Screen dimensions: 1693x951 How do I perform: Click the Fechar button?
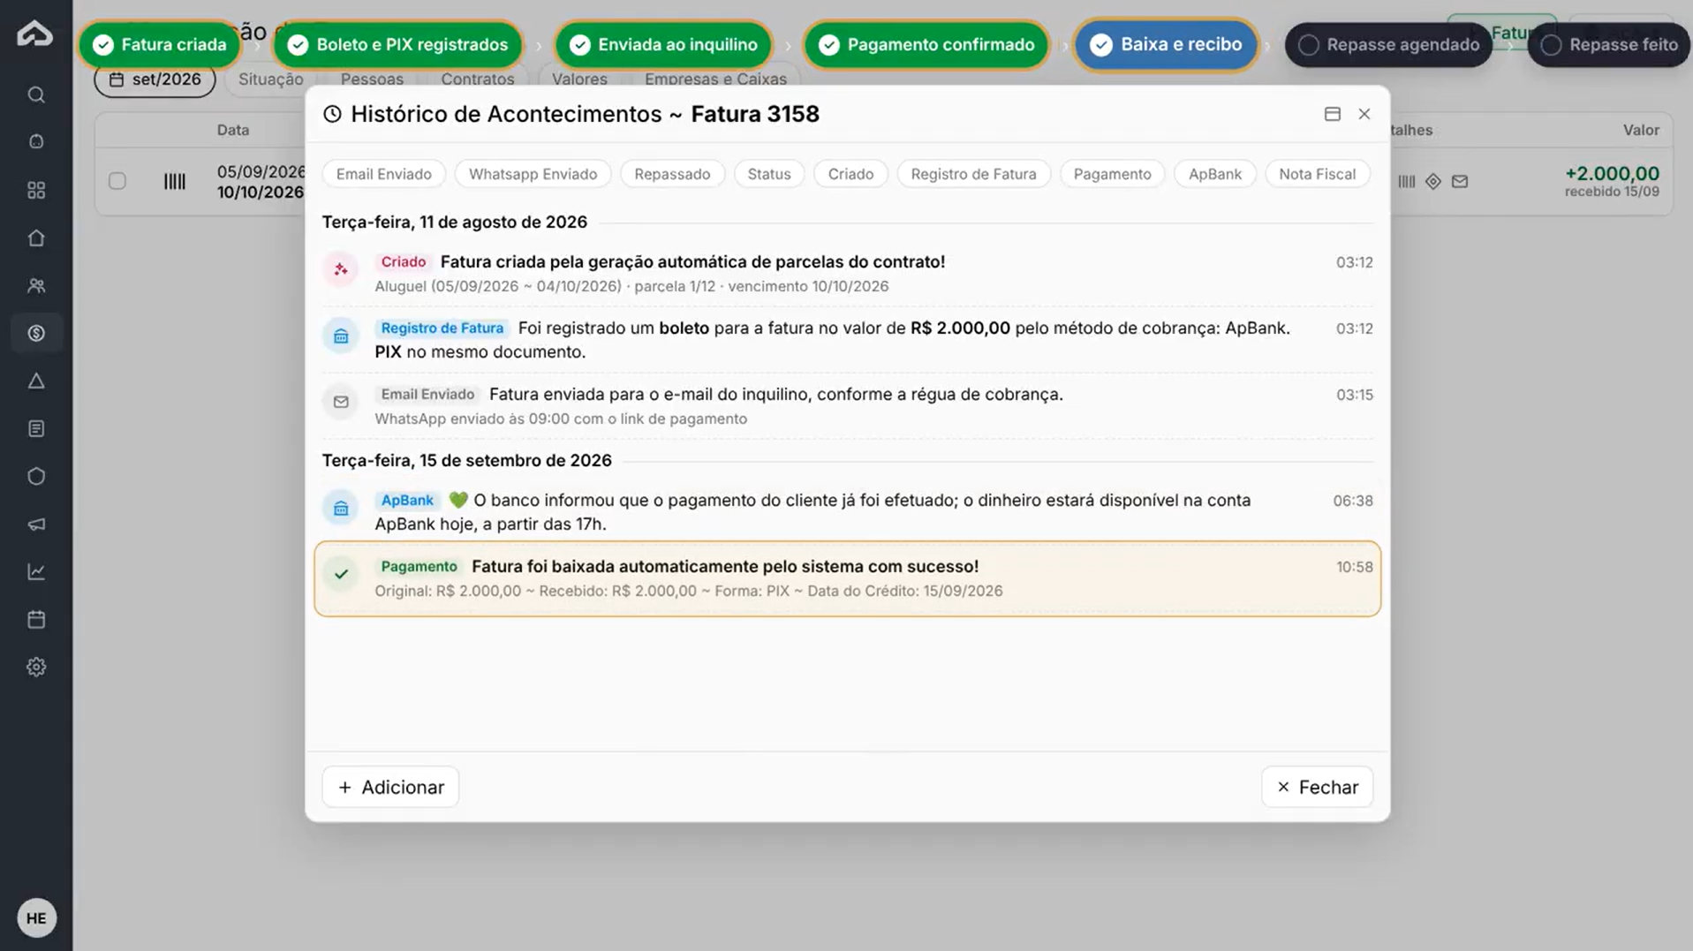tap(1317, 787)
